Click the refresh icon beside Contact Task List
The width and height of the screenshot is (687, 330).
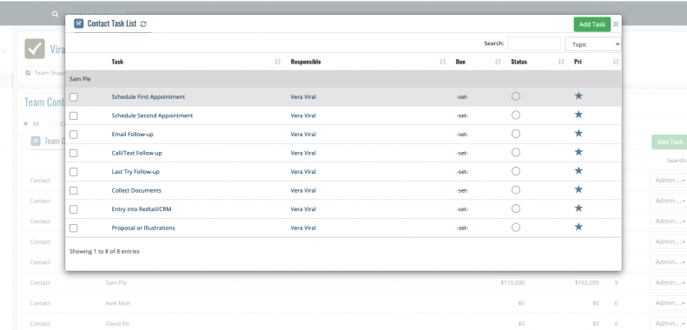pos(143,24)
